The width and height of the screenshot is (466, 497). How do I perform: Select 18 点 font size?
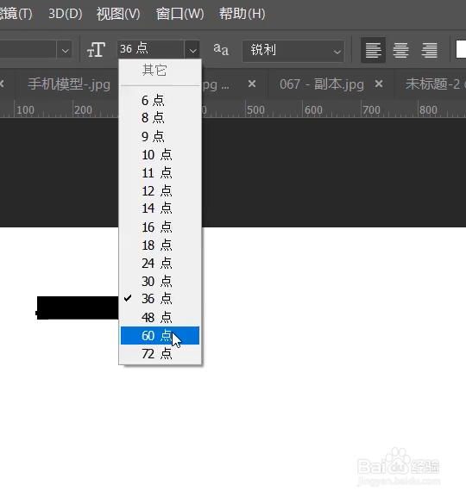click(x=160, y=245)
